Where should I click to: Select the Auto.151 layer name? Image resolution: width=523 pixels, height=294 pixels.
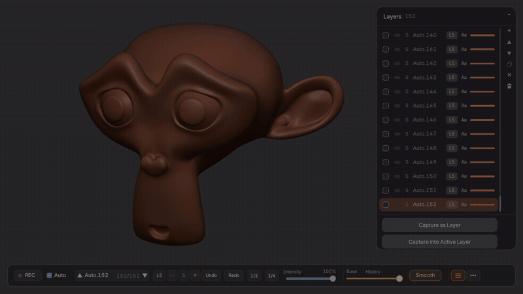424,190
